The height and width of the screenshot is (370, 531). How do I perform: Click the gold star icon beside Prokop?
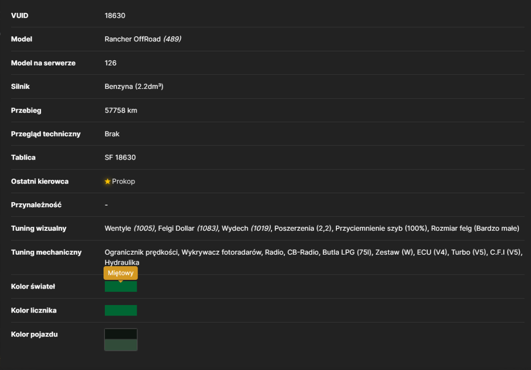(x=107, y=182)
